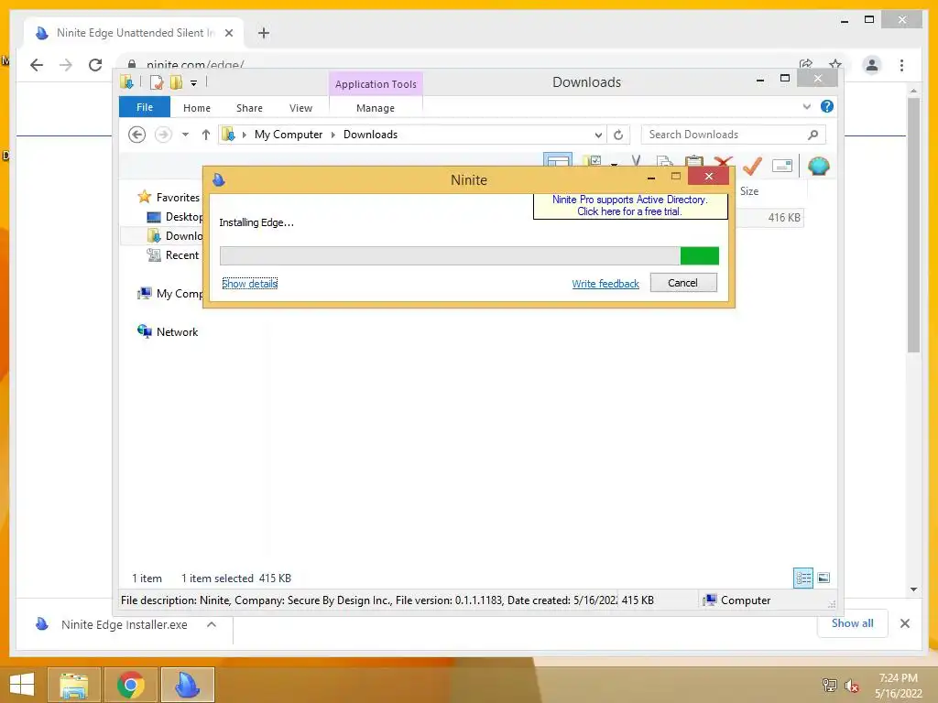Open Google Chrome from the taskbar
The image size is (938, 703).
pyautogui.click(x=131, y=685)
